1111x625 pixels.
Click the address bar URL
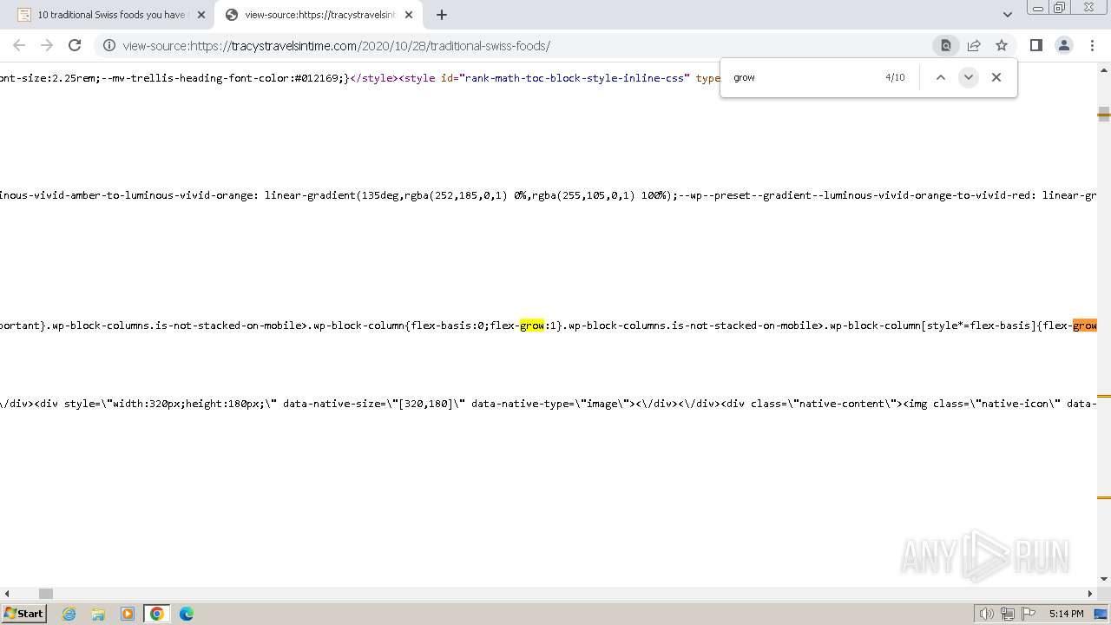coord(336,46)
